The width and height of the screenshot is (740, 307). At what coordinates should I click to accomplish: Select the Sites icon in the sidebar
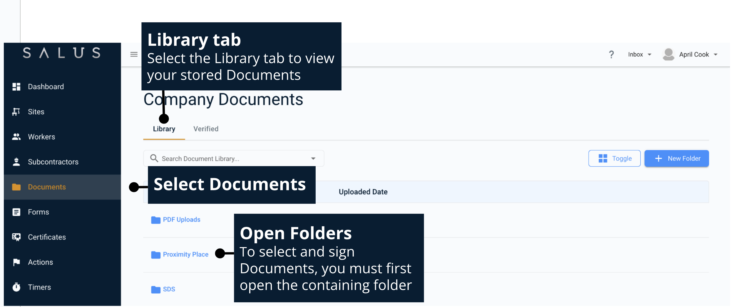[16, 112]
